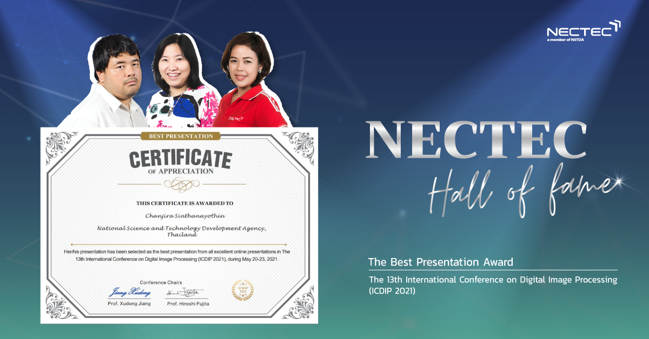Click the Jiang Xudong handwritten signature
Viewport: 649px width, 339px height.
pos(130,292)
